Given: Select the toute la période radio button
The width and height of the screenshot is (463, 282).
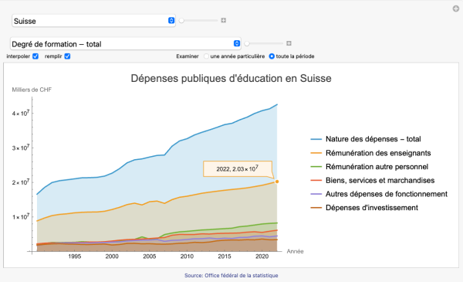Looking at the screenshot, I should point(272,56).
